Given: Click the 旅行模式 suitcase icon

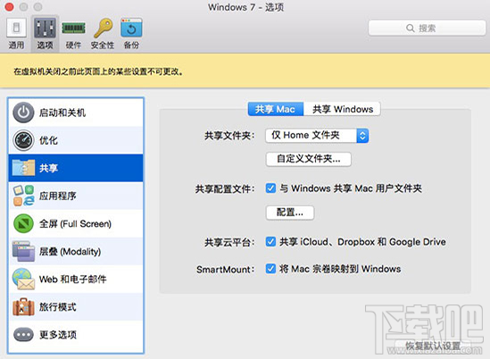Looking at the screenshot, I should click(23, 307).
